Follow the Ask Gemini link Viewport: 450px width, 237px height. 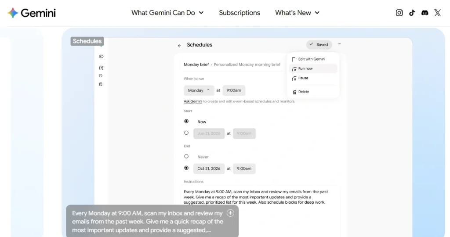[x=193, y=101]
